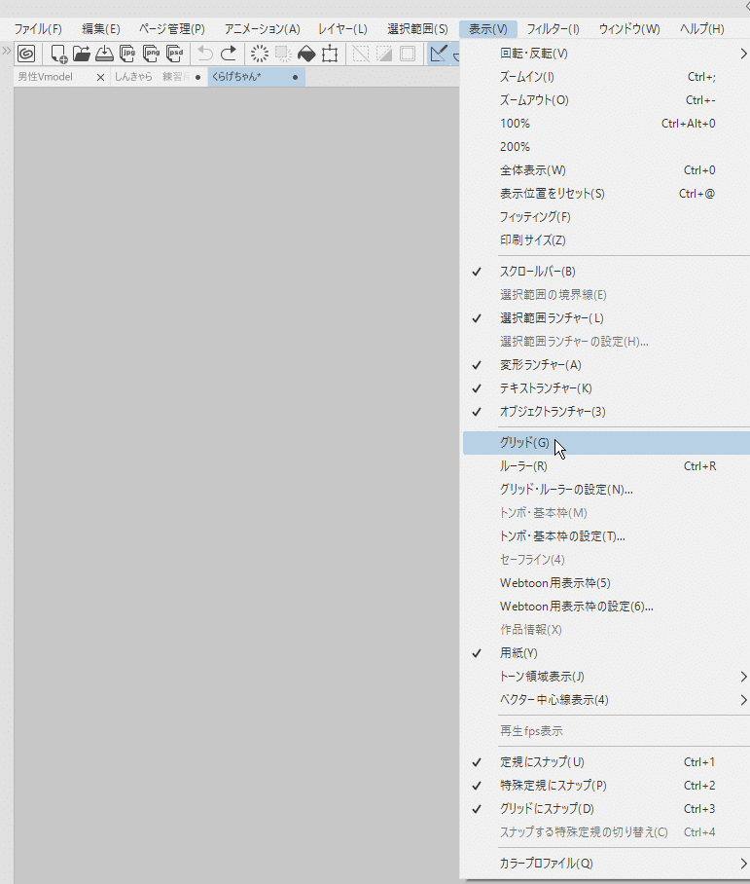Disable 特殊定規にスナップ(P)
Screen dimensions: 750x884
pos(606,786)
